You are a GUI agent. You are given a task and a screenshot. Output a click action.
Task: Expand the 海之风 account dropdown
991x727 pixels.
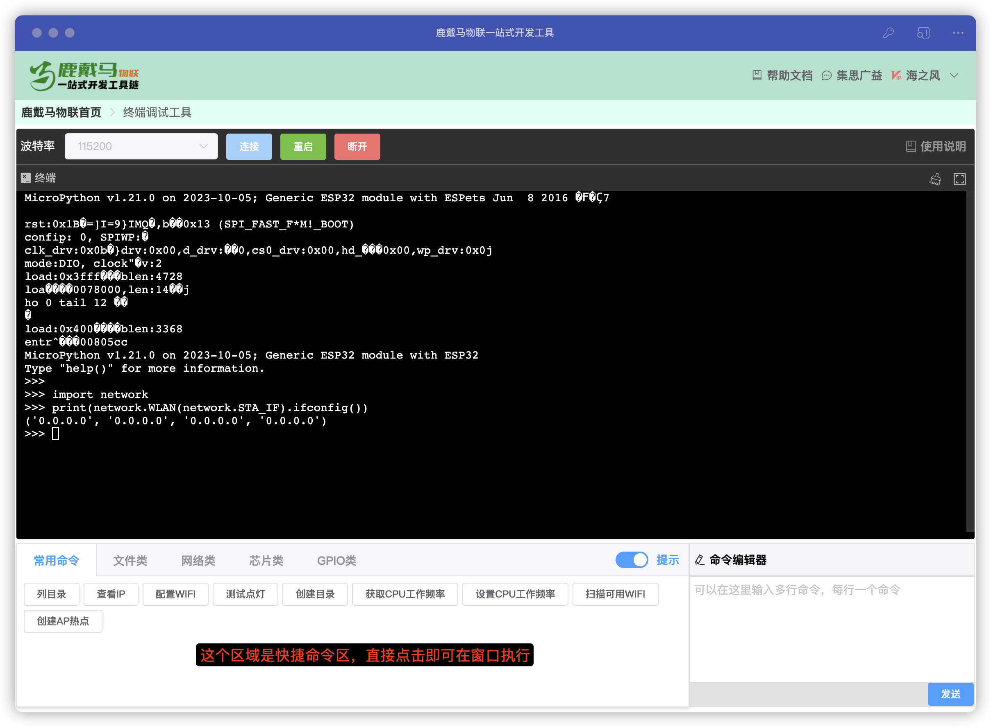tap(954, 75)
